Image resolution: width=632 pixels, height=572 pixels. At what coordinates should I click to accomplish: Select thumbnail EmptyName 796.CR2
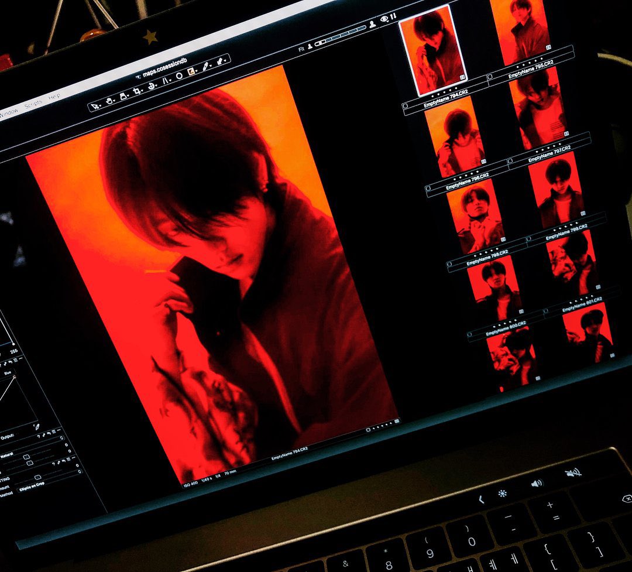455,137
